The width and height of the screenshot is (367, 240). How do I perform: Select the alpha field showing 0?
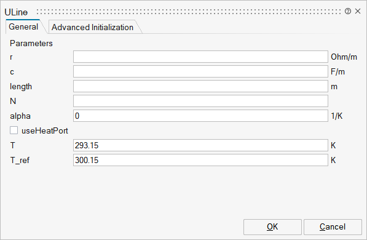click(200, 116)
